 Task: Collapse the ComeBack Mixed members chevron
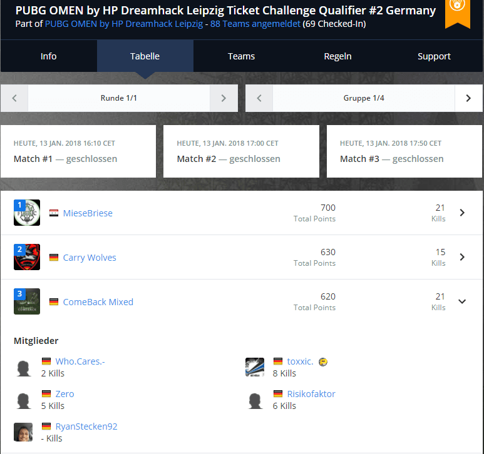point(462,301)
